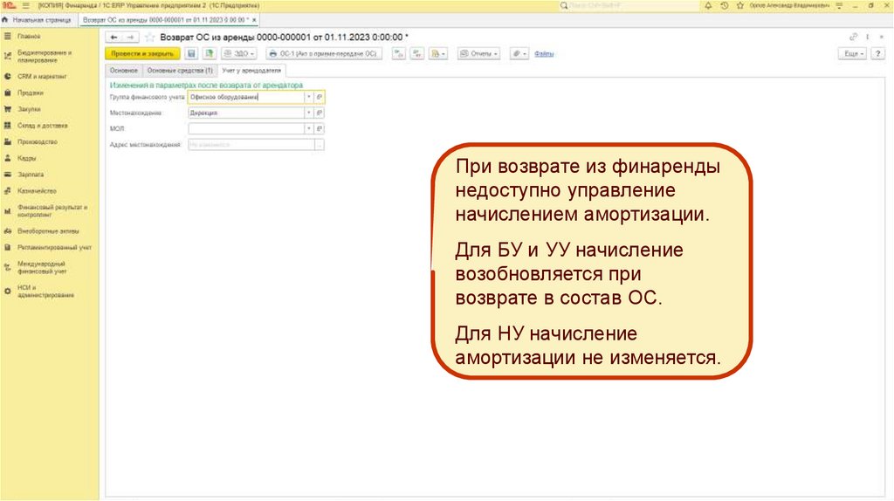Click into the МОЛ input field
This screenshot has height=501, width=894.
point(244,128)
